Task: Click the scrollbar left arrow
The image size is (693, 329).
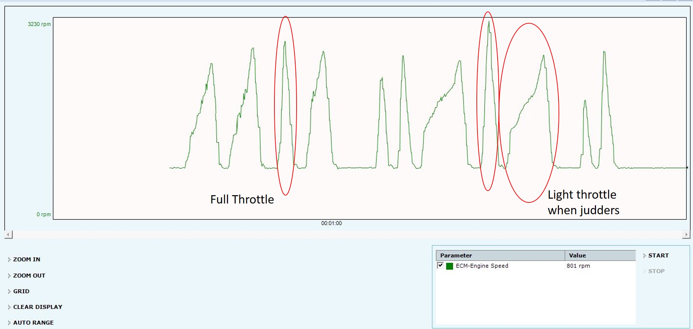Action: click(9, 235)
